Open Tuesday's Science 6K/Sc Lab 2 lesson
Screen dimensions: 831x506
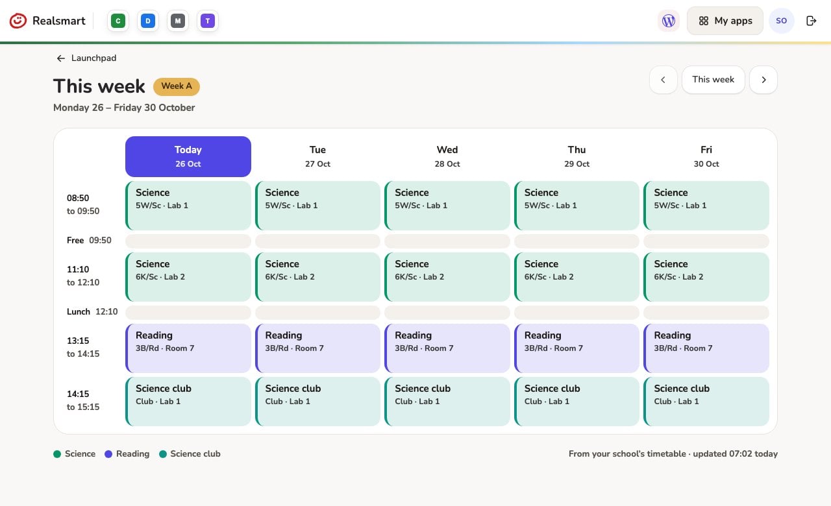[x=317, y=277]
